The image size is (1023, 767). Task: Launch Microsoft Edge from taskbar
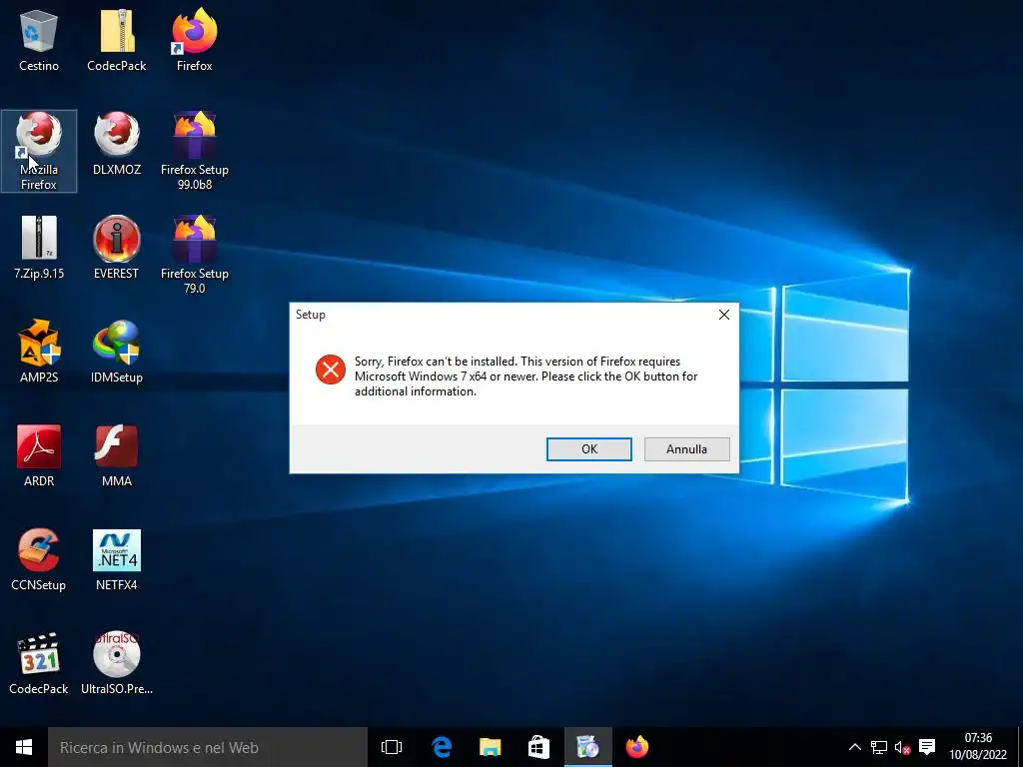coord(442,747)
